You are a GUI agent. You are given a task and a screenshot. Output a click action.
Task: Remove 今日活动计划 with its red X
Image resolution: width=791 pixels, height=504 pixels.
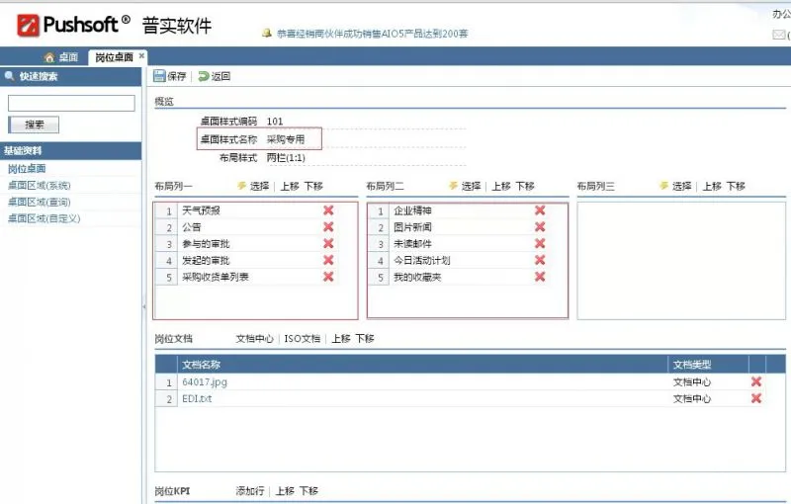[540, 260]
